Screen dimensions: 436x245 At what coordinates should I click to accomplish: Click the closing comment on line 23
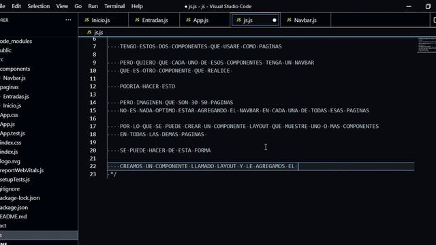113,174
